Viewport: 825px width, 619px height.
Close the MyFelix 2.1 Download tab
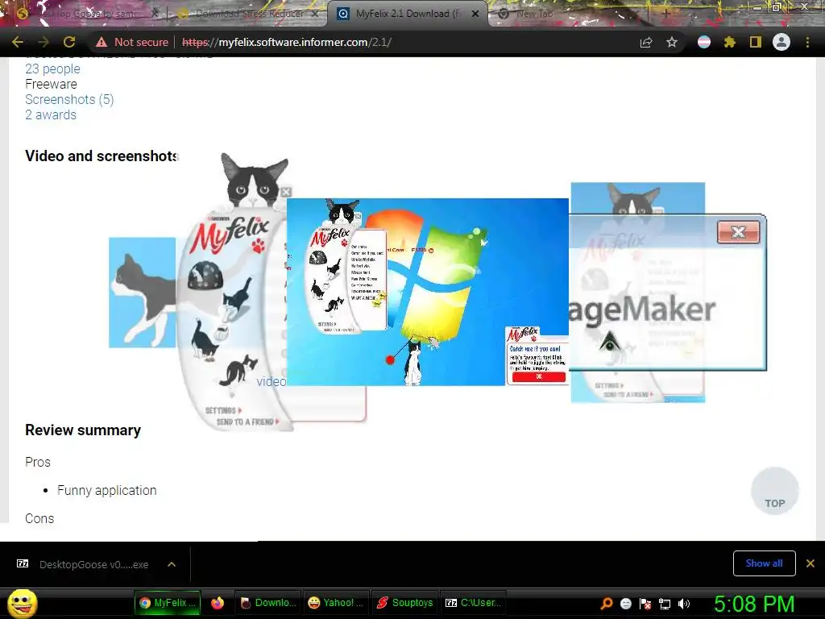point(475,14)
